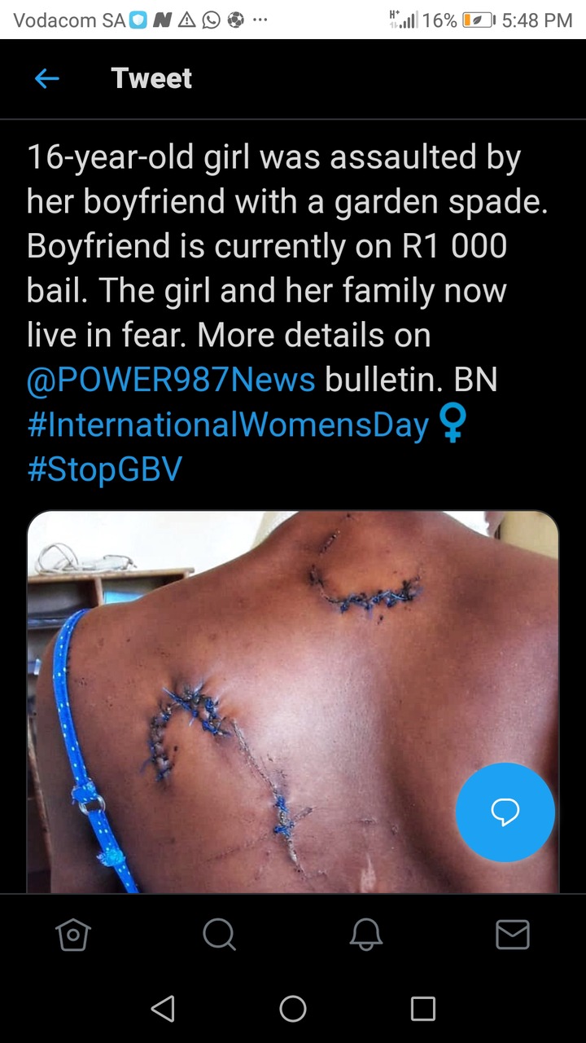This screenshot has width=586, height=1043.
Task: Open the Notifications bell icon
Action: tap(366, 935)
